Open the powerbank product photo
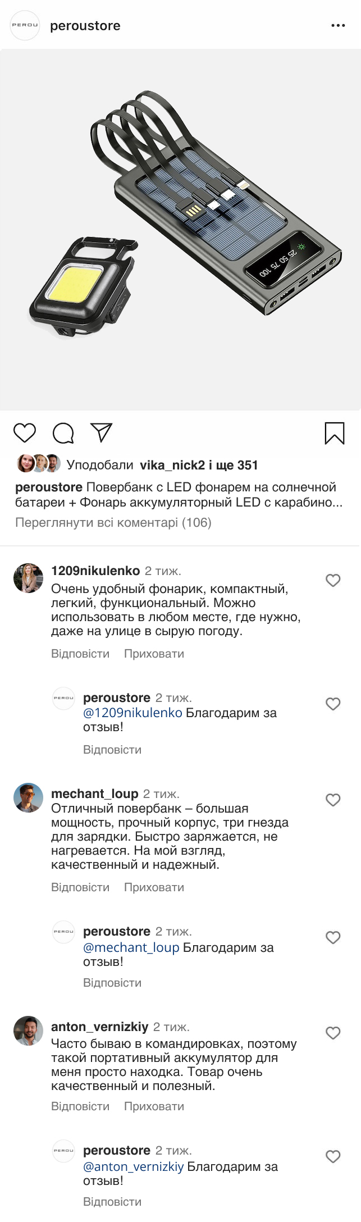This screenshot has width=361, height=1222. [180, 230]
